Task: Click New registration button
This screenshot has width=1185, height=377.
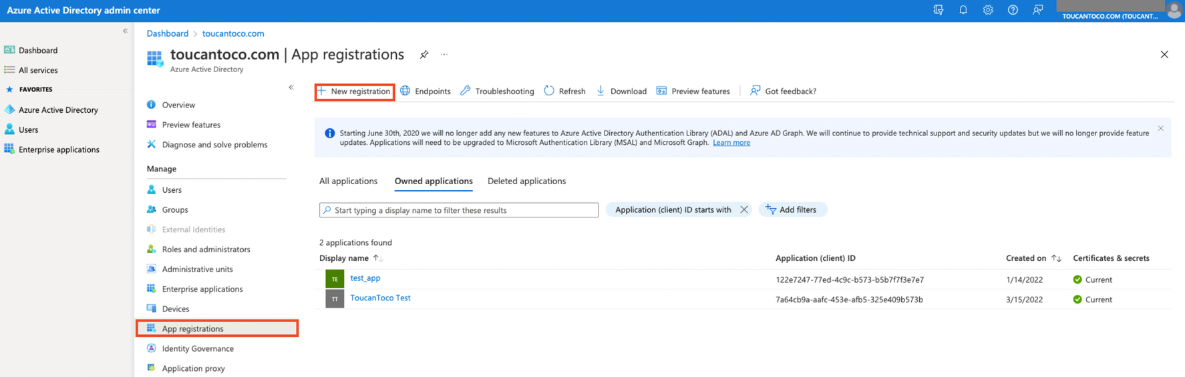Action: point(355,91)
